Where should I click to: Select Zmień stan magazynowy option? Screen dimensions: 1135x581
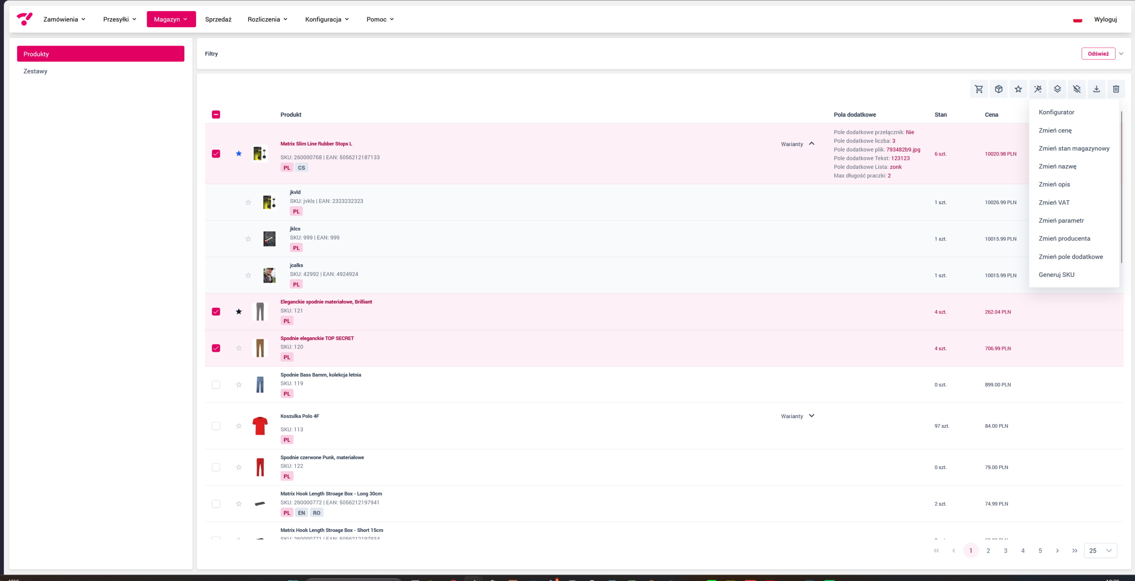point(1074,148)
